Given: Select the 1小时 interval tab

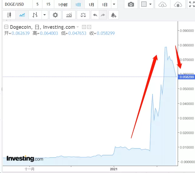Looking at the screenshot, I should click(63, 4).
